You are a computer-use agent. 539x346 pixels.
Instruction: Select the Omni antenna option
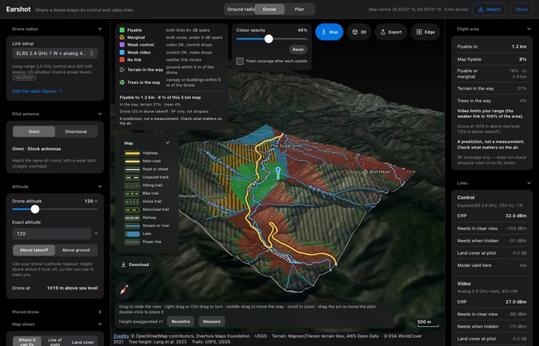tap(34, 131)
